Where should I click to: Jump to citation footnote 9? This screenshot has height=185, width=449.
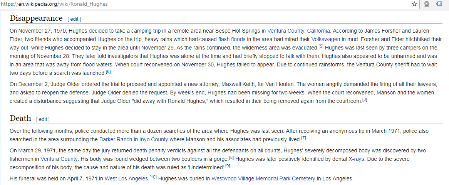point(228,166)
